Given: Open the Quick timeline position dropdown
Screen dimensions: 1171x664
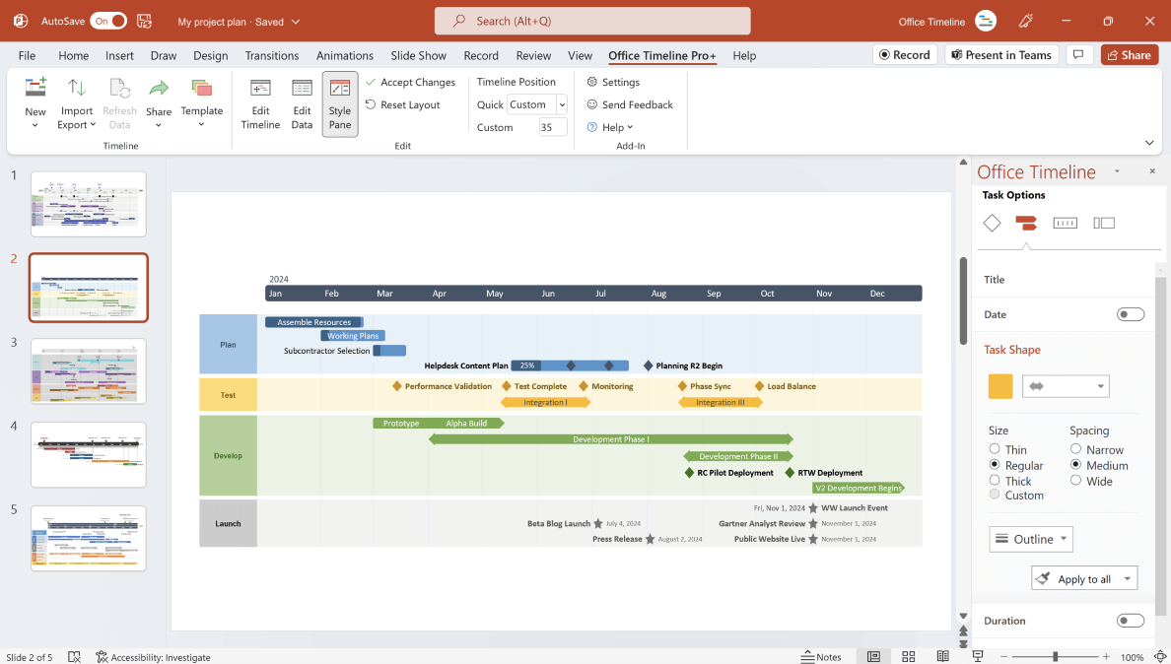Looking at the screenshot, I should [x=561, y=104].
